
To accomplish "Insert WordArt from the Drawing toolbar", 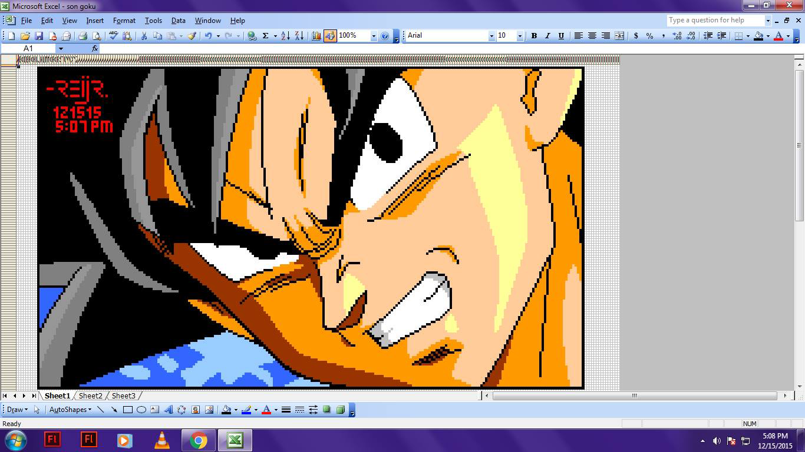I will tap(169, 410).
